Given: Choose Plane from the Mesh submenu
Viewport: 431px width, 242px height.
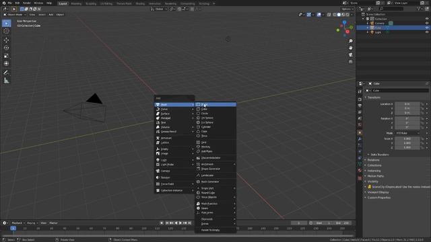Looking at the screenshot, I should (215, 105).
